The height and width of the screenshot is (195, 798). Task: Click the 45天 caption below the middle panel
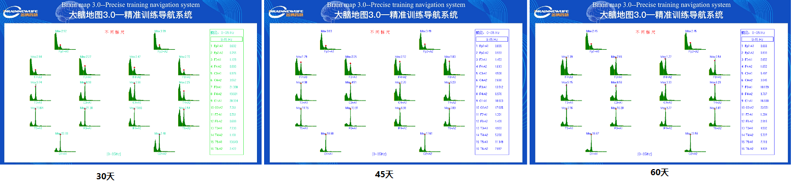pos(384,175)
